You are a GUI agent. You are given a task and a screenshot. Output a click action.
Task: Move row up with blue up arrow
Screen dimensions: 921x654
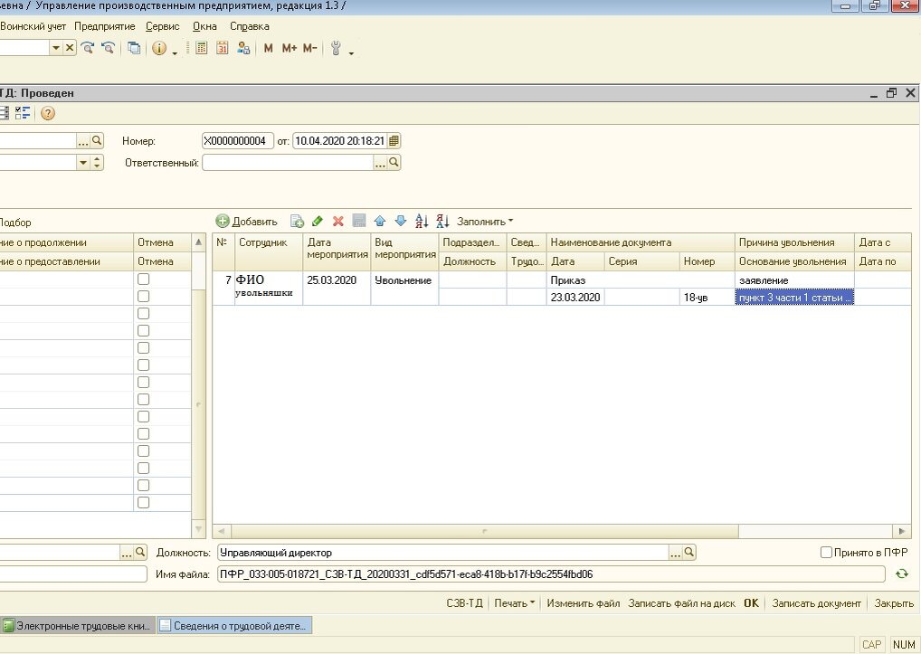[379, 222]
